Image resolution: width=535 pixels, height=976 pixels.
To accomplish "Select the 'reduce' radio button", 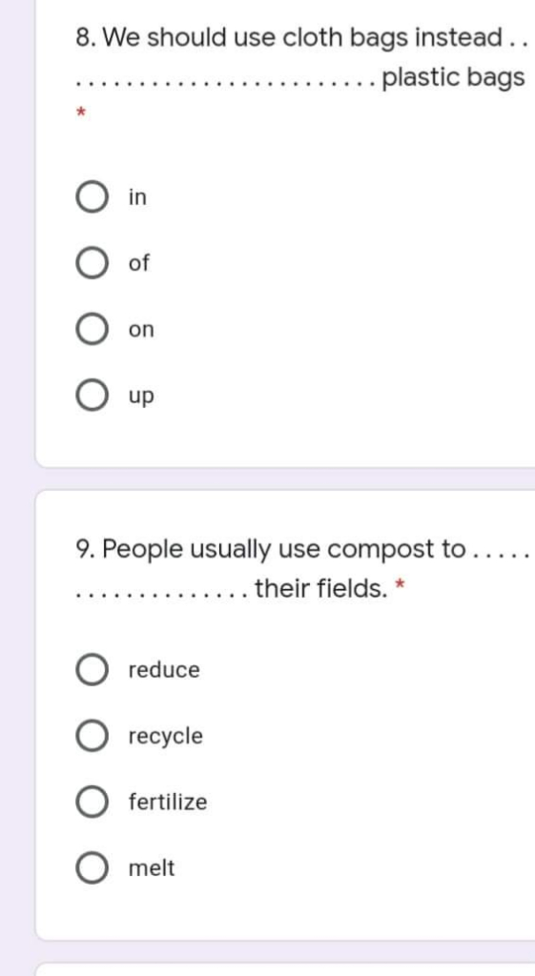I will pos(92,669).
